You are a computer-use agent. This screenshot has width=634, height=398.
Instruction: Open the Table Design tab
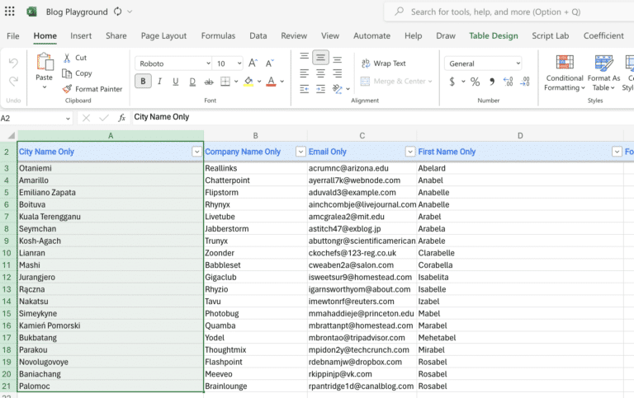(493, 35)
